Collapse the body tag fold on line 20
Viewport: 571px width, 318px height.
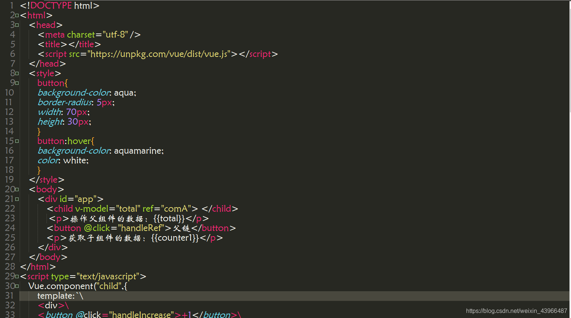point(17,190)
